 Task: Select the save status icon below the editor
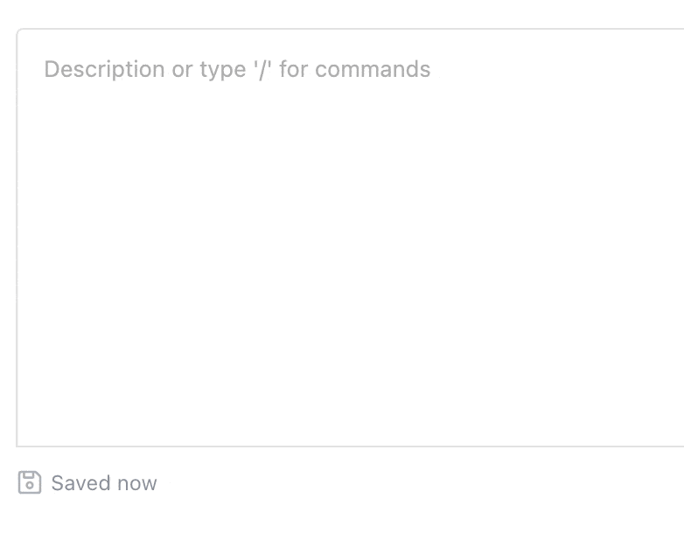tap(30, 482)
